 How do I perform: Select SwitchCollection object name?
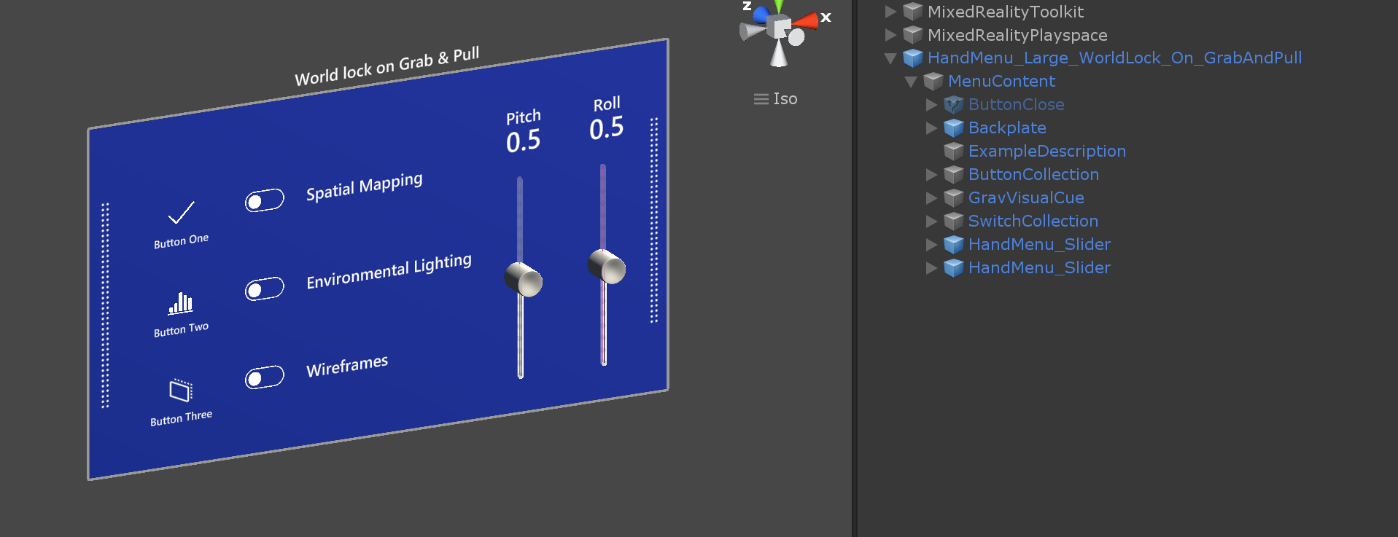click(1033, 222)
